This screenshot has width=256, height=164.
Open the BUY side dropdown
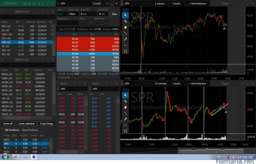point(62,14)
